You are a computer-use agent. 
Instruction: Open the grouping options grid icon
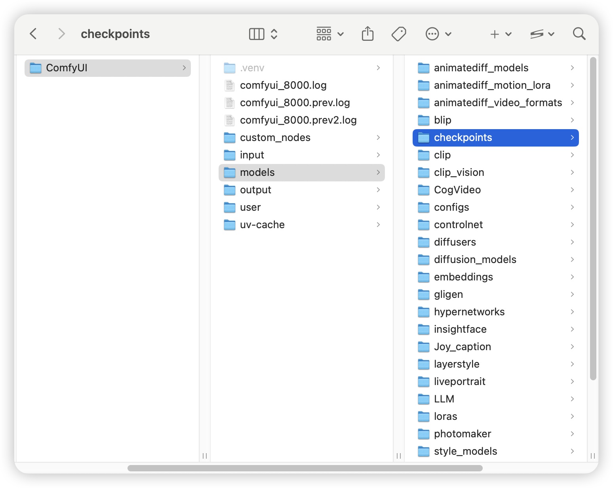coord(329,34)
